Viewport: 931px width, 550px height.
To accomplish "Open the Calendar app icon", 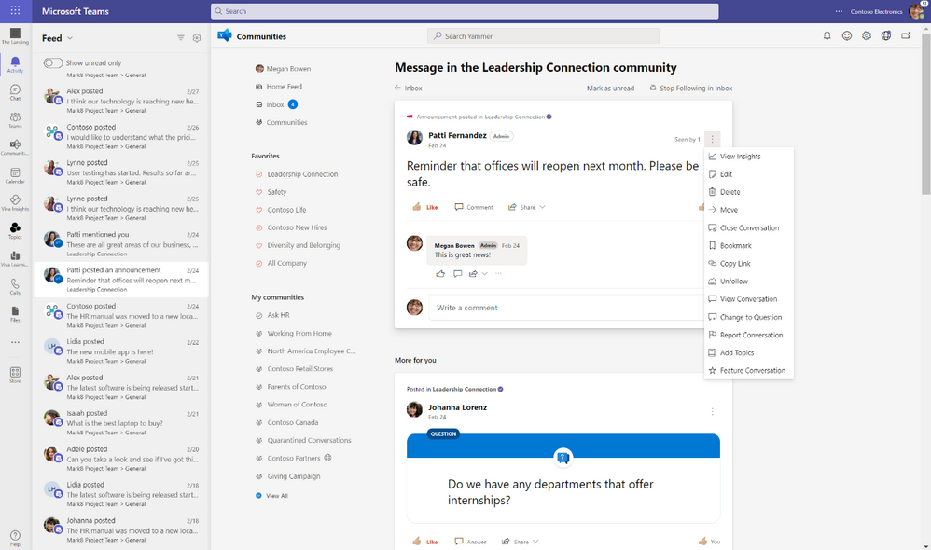I will [15, 175].
